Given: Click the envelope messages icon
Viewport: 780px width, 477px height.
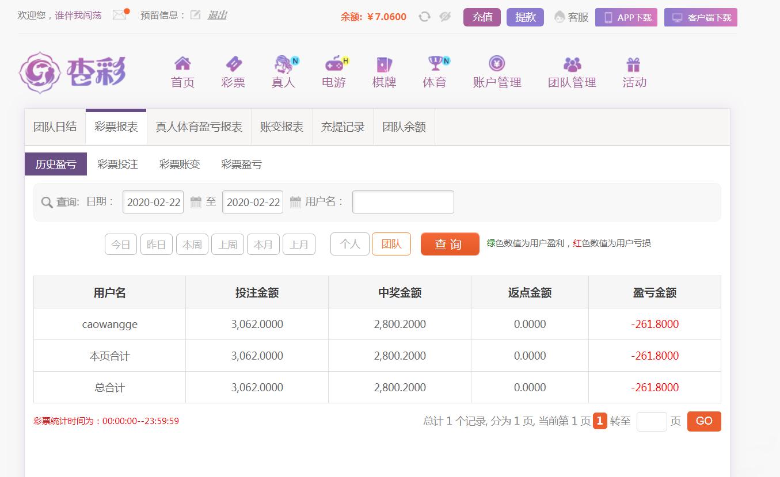Looking at the screenshot, I should (120, 15).
